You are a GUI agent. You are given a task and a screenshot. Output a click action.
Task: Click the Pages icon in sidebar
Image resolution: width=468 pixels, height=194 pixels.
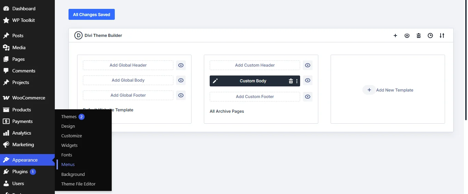(6, 59)
